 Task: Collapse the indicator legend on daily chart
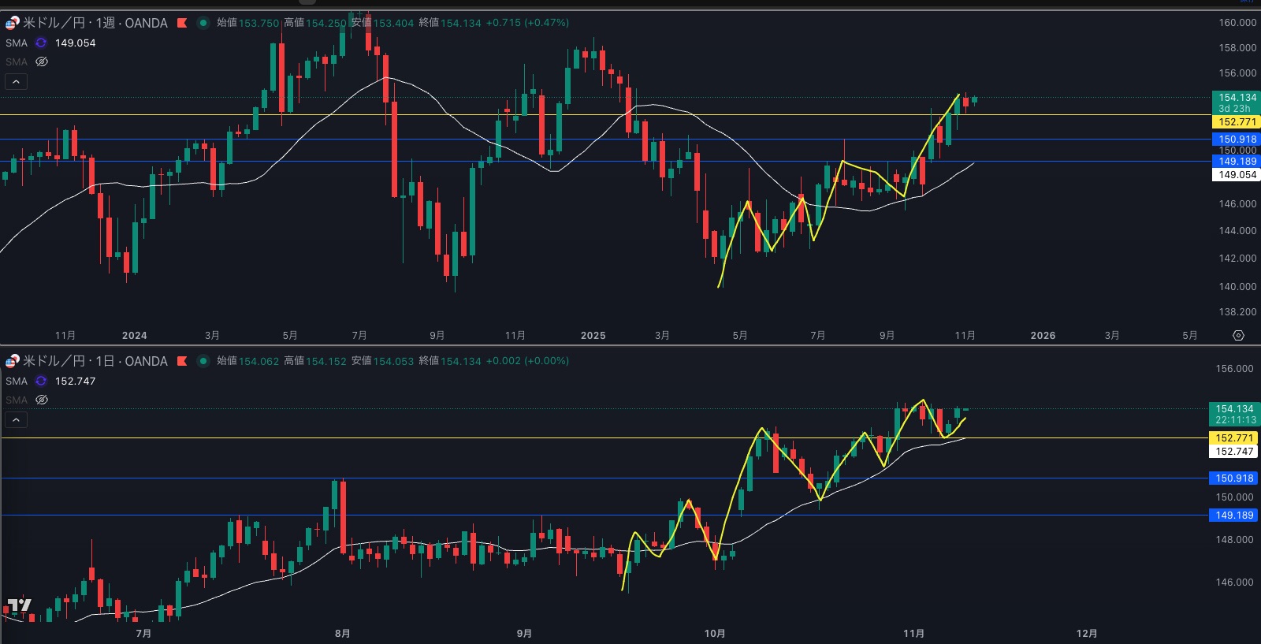click(16, 419)
